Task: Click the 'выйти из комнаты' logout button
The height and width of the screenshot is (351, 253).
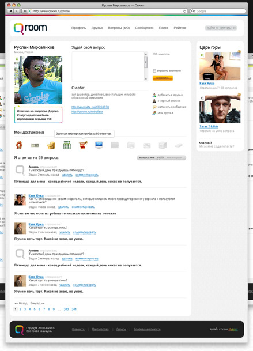Action: click(x=221, y=28)
